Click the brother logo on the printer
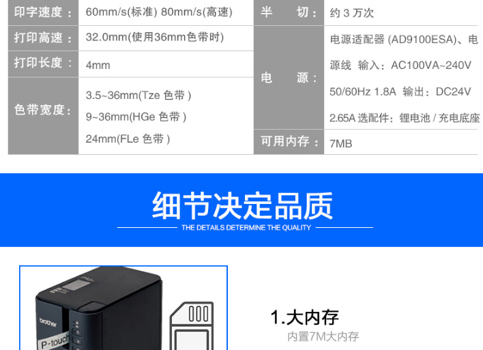 (48, 322)
